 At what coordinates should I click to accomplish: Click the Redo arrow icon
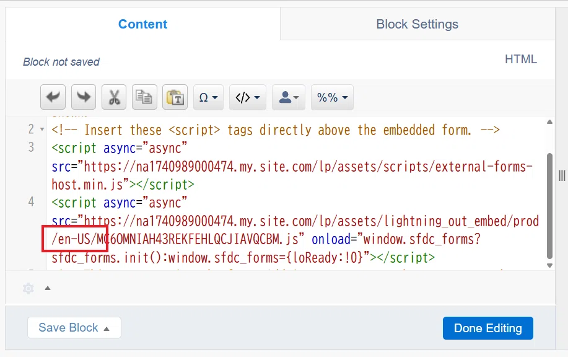point(84,97)
